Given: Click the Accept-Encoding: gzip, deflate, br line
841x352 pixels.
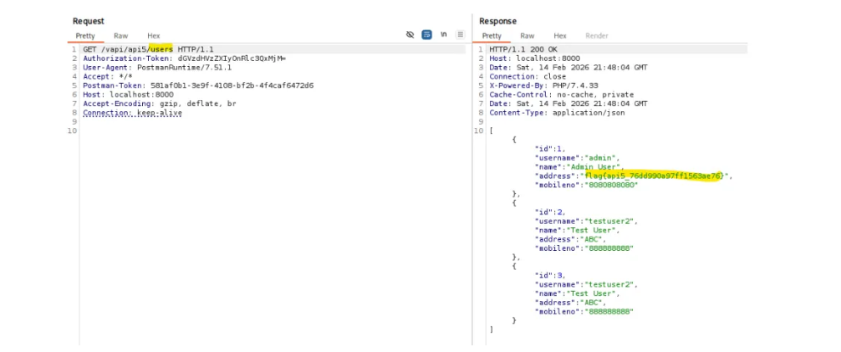Looking at the screenshot, I should pyautogui.click(x=160, y=104).
